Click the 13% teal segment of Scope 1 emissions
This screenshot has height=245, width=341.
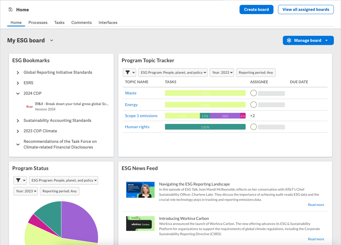[205, 116]
